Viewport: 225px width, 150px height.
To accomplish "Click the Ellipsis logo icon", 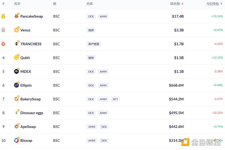I will point(16,85).
